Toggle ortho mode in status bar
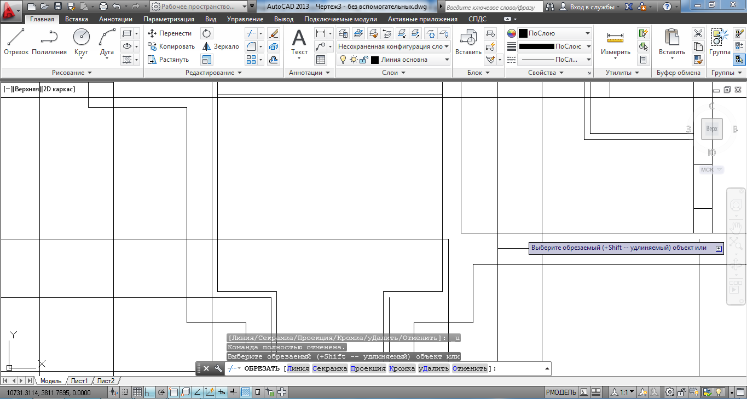747x399 pixels. point(149,392)
